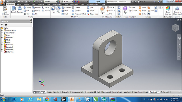
Task: Select the Shell tool
Action: coord(65,11)
